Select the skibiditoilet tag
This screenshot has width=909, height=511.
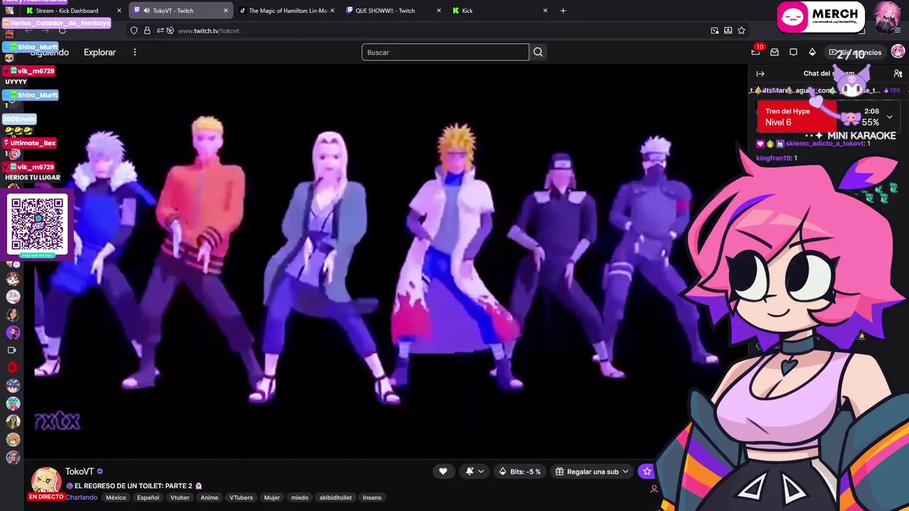[335, 498]
